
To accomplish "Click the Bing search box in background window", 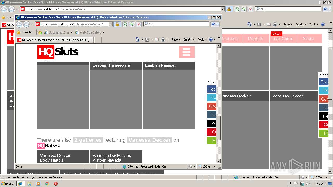I will point(288,9).
